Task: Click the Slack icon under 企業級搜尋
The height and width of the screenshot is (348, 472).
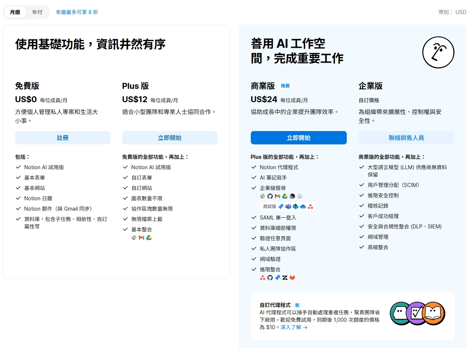Action: pos(262,196)
